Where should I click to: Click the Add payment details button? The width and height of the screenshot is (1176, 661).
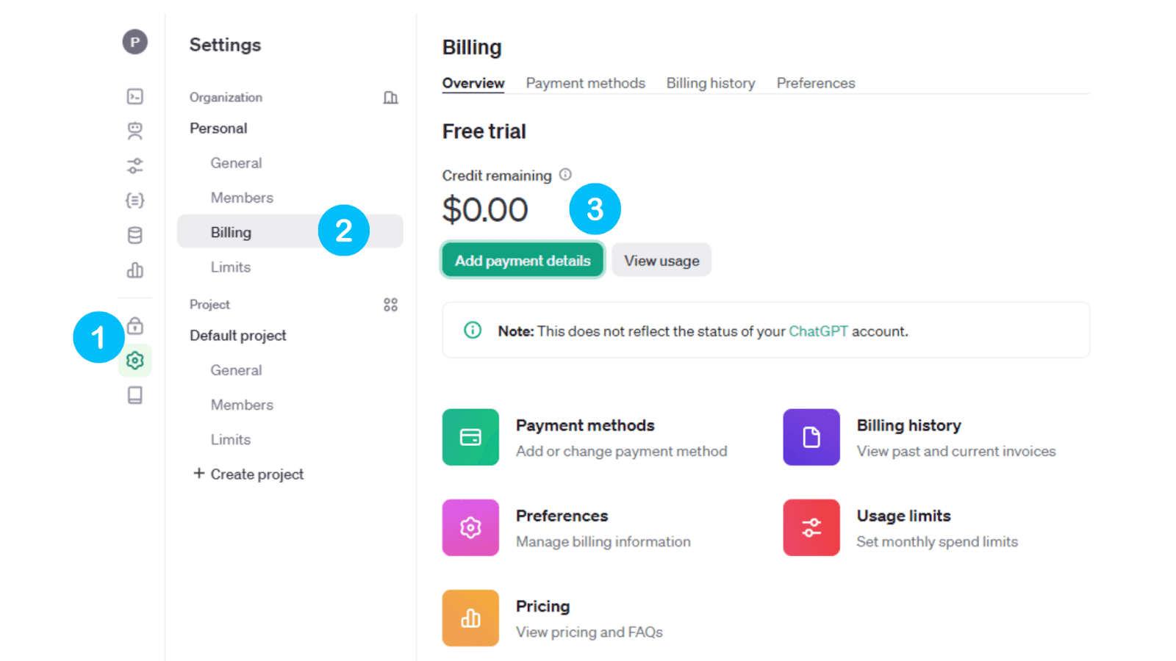coord(522,260)
